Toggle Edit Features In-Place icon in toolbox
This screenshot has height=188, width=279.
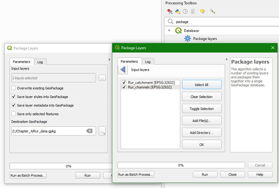[203, 11]
